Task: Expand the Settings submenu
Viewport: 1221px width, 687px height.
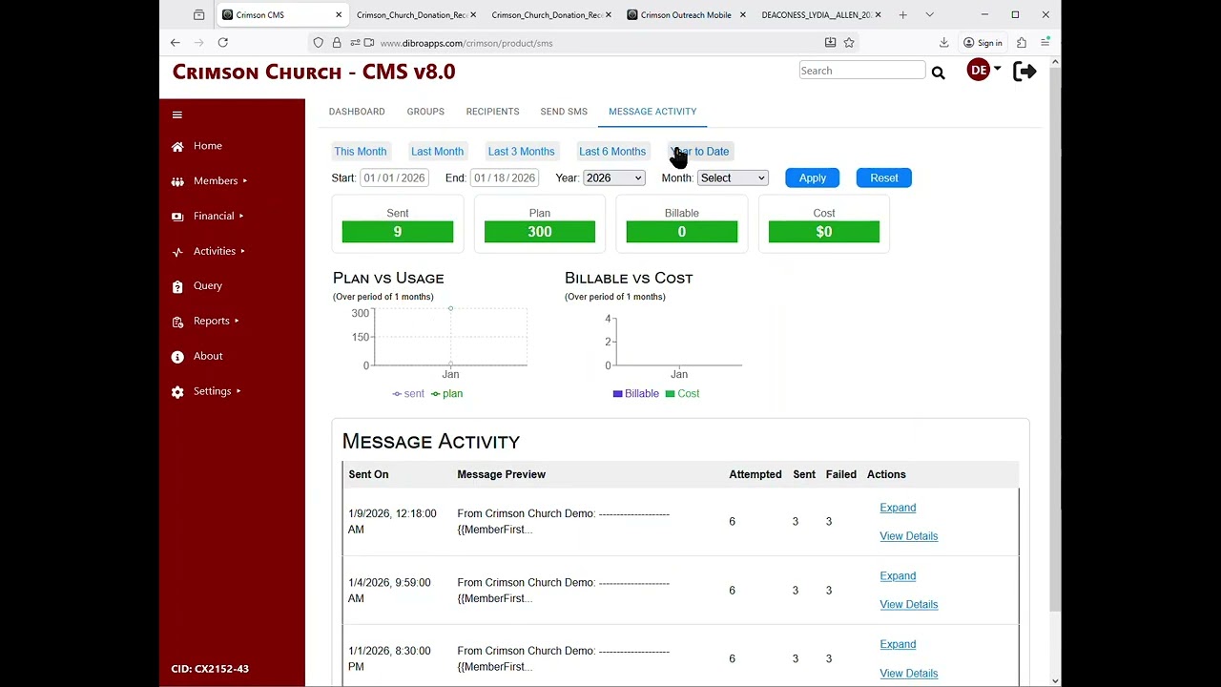Action: click(238, 392)
